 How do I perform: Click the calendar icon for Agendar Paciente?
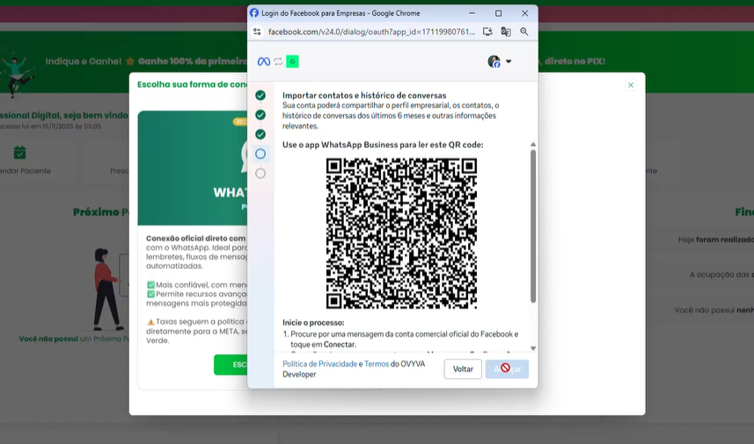(20, 153)
